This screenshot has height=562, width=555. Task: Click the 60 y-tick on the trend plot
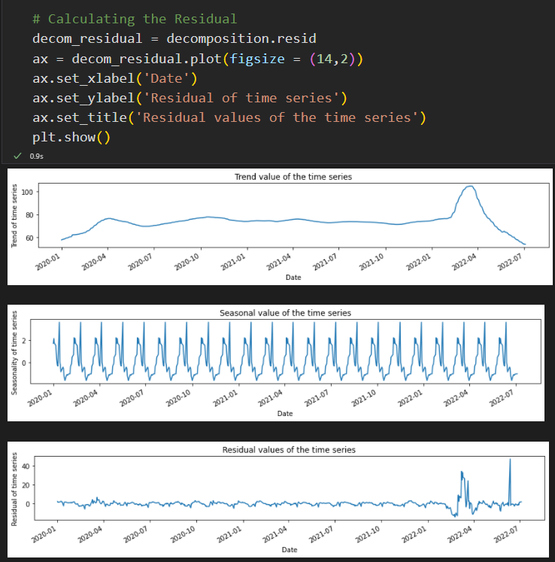click(29, 238)
